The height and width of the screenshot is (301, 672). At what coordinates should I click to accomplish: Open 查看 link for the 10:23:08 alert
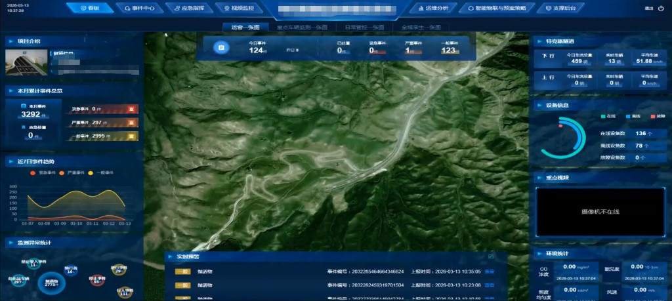(489, 285)
